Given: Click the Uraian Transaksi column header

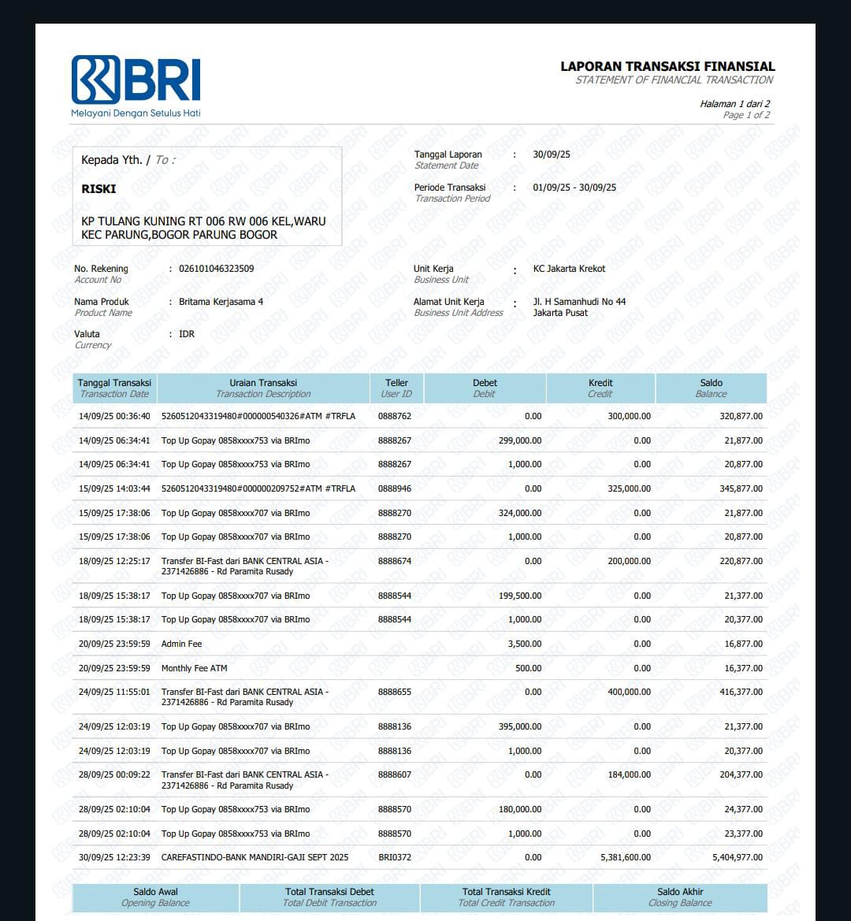Looking at the screenshot, I should (x=263, y=388).
